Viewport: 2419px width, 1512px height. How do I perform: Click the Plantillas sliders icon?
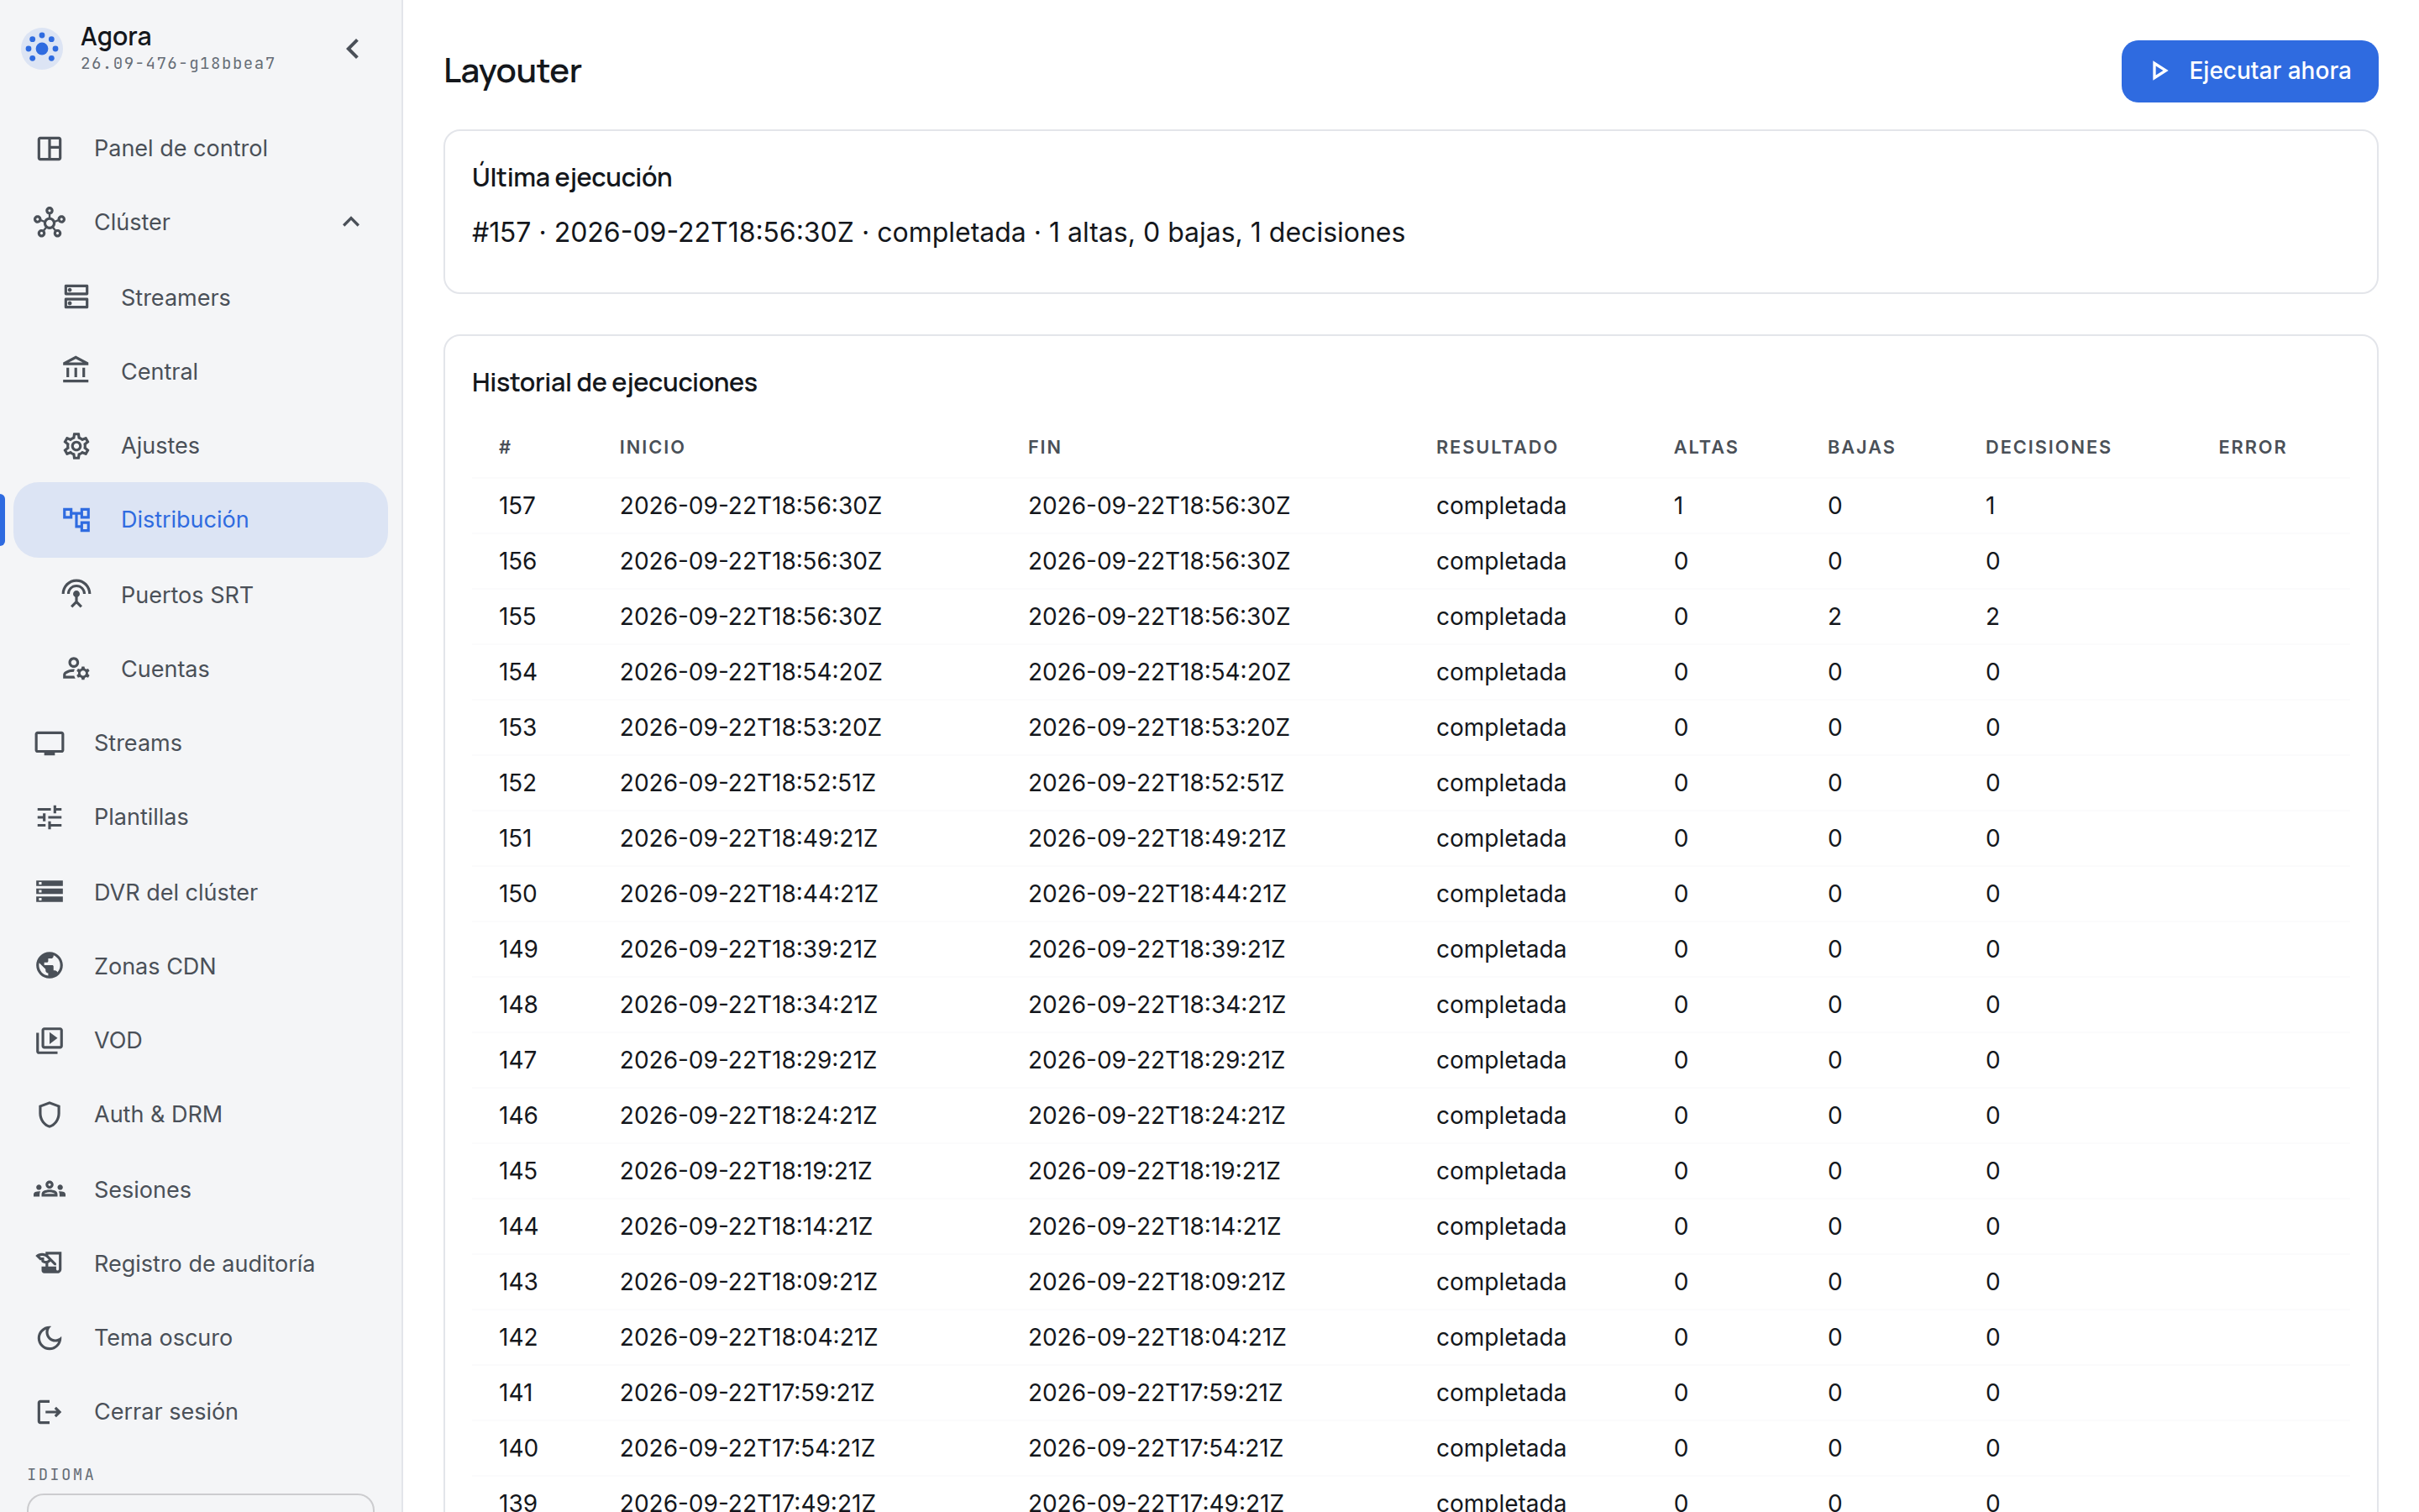pos(50,817)
